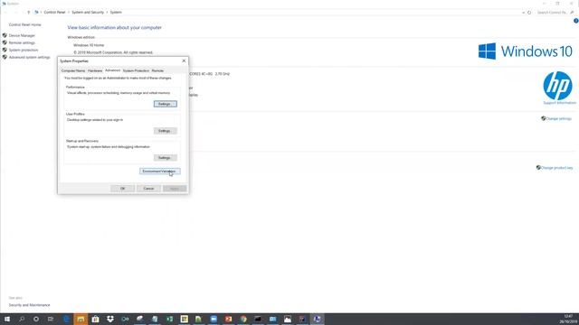Switch to the Remote tab
This screenshot has width=579, height=325.
point(157,70)
